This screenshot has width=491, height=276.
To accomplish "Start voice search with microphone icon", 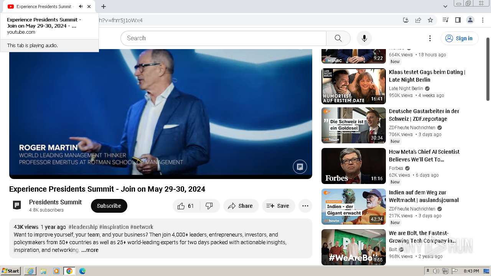I will click(x=364, y=38).
